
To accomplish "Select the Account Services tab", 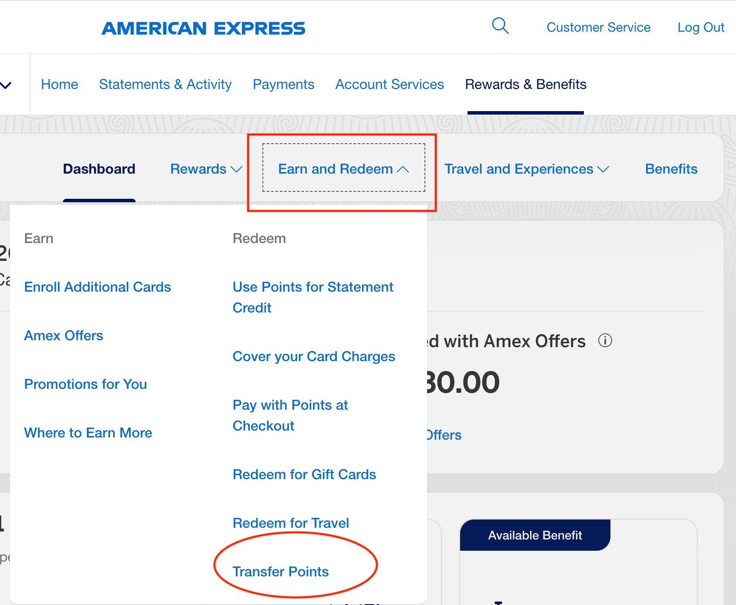I will click(389, 84).
